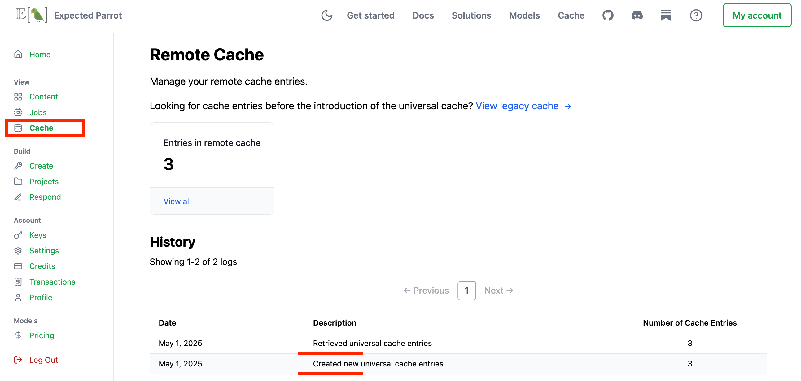The image size is (801, 381).
Task: Click the Log Out icon
Action: click(x=18, y=360)
